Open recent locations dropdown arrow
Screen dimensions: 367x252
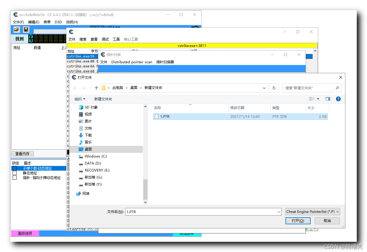[90, 88]
